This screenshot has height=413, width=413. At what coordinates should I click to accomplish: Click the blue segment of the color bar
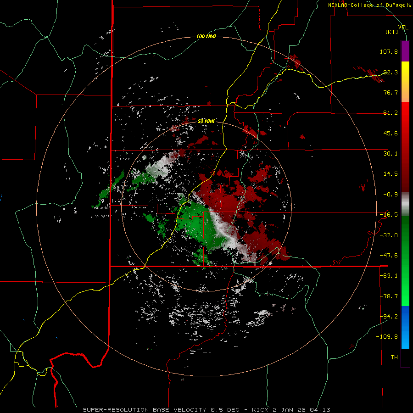point(405,327)
